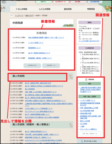Viewport: 112px width, 144px height.
Task: Open the 2023年5月7日 news link in 新着情報
Action: click(x=39, y=53)
